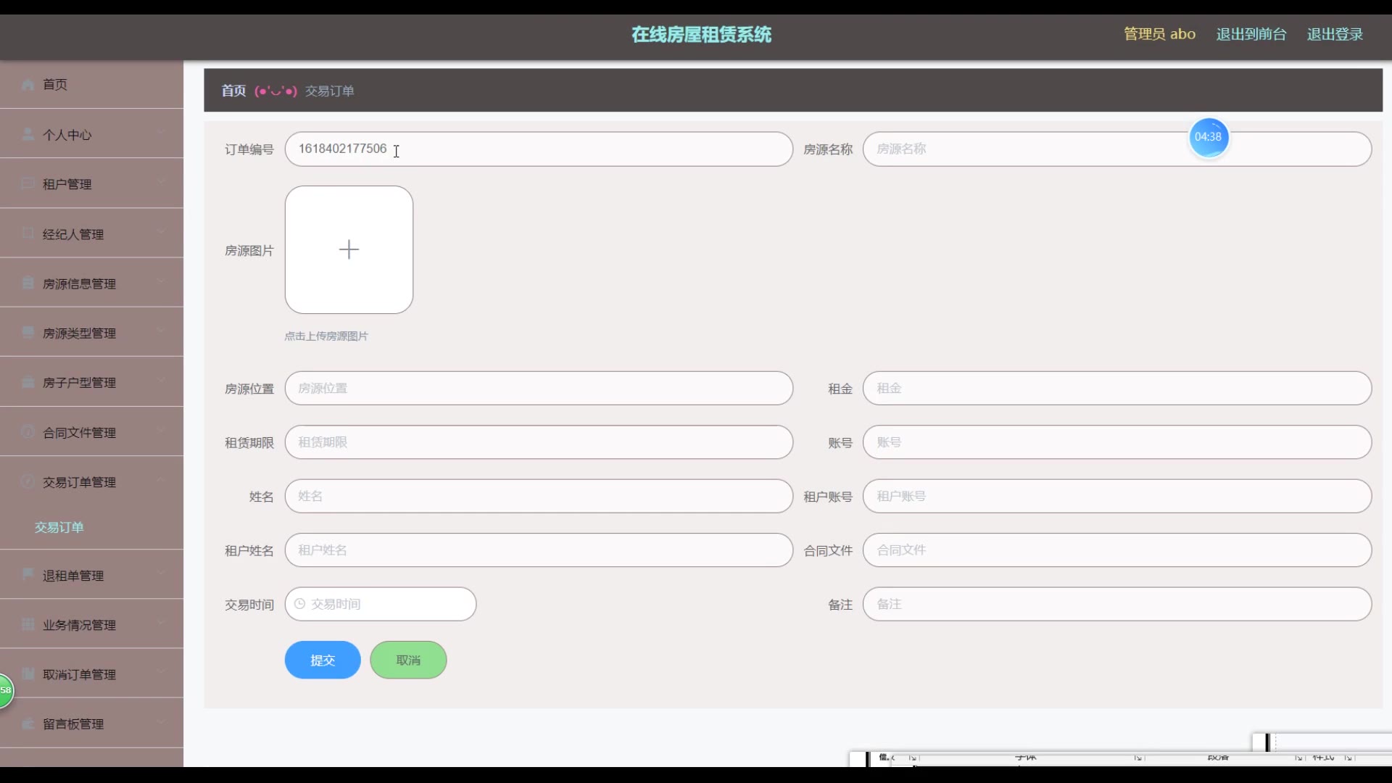
Task: Click the green 取消 button
Action: coord(408,660)
